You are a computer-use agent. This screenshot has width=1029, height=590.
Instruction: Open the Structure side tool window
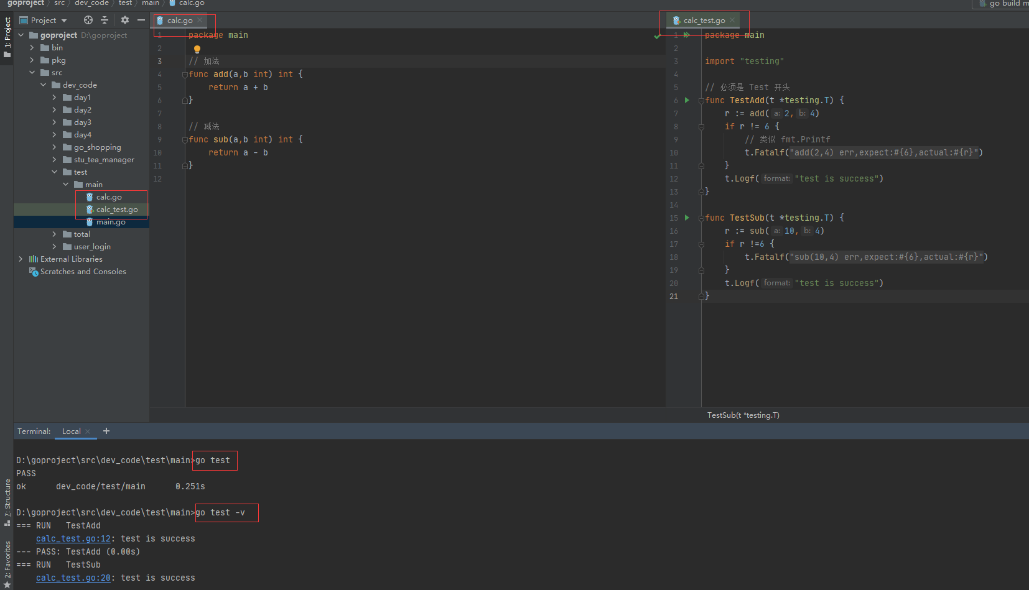click(7, 502)
